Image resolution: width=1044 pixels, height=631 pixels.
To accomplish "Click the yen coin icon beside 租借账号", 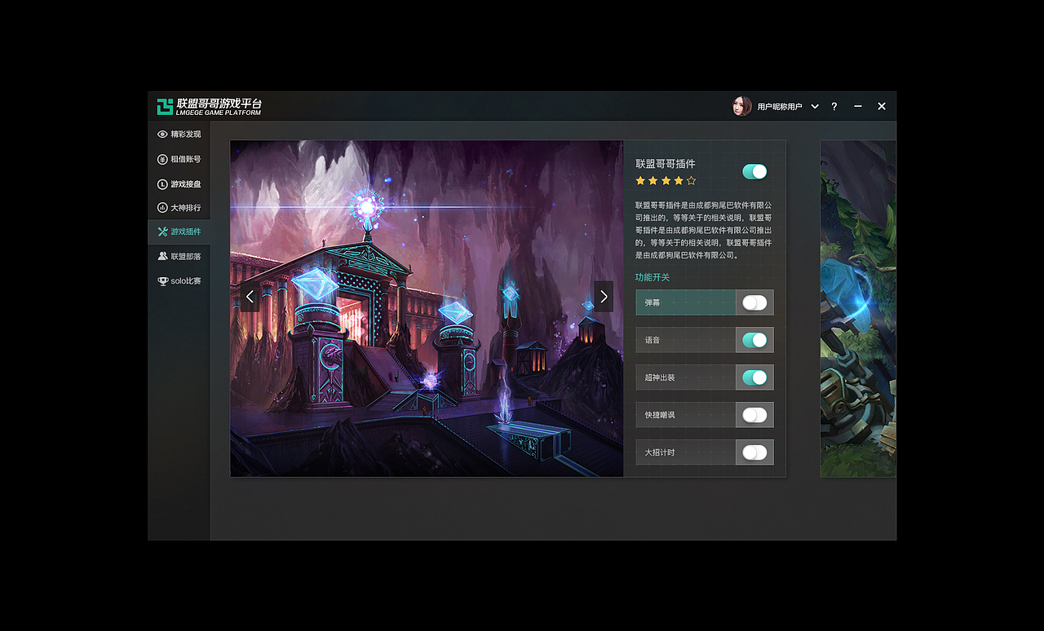I will click(x=162, y=159).
